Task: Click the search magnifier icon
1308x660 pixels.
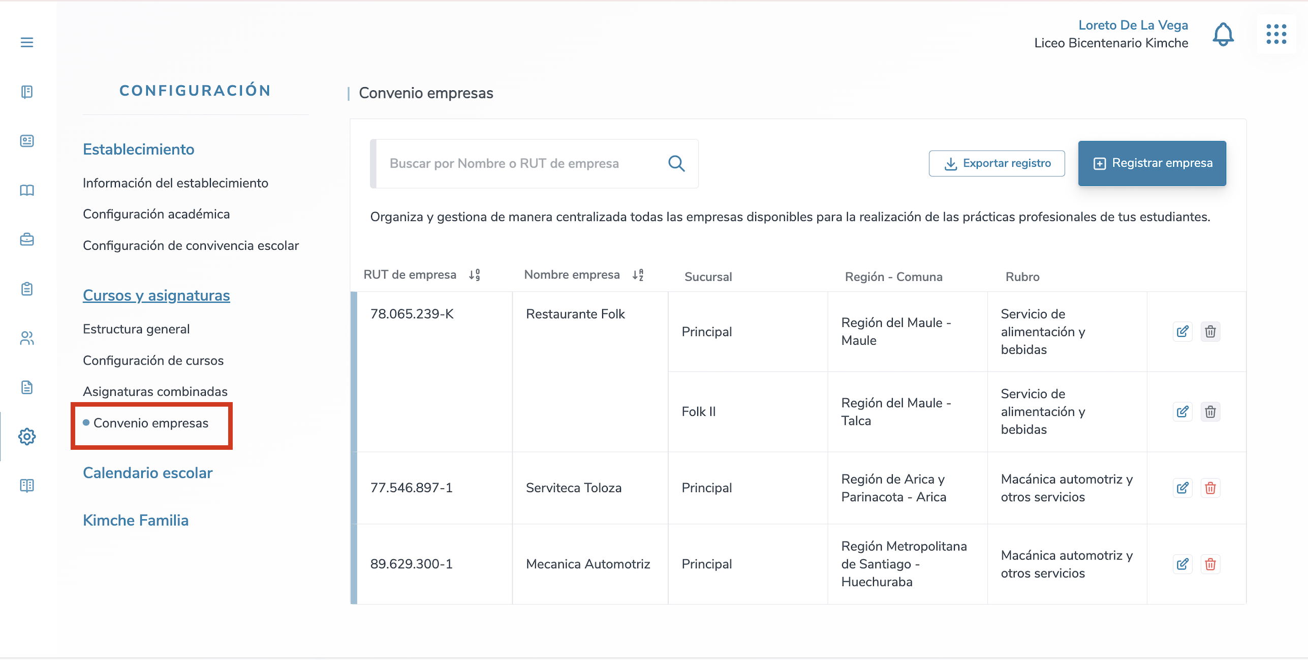Action: coord(676,163)
